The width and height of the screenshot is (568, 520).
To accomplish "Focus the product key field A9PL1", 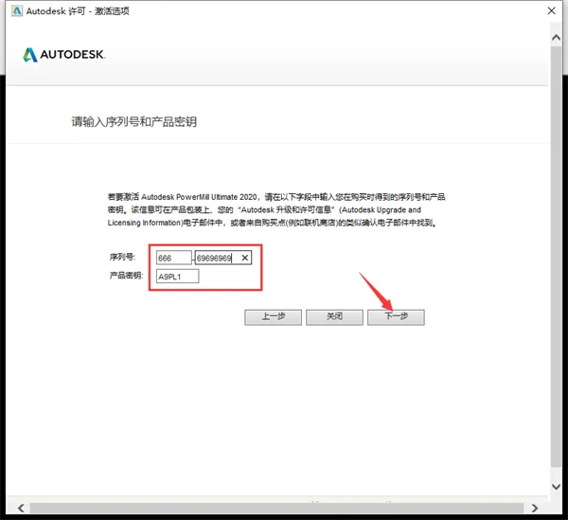I will (178, 277).
